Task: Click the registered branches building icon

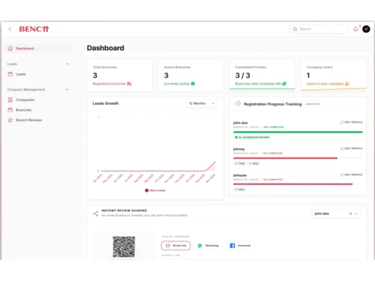Action: click(129, 84)
